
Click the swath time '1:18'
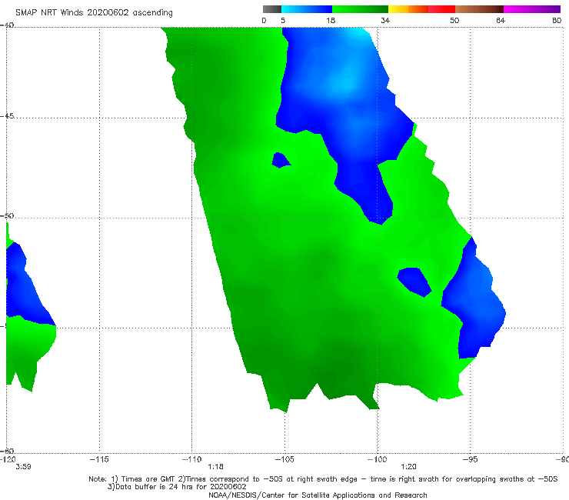pos(215,467)
